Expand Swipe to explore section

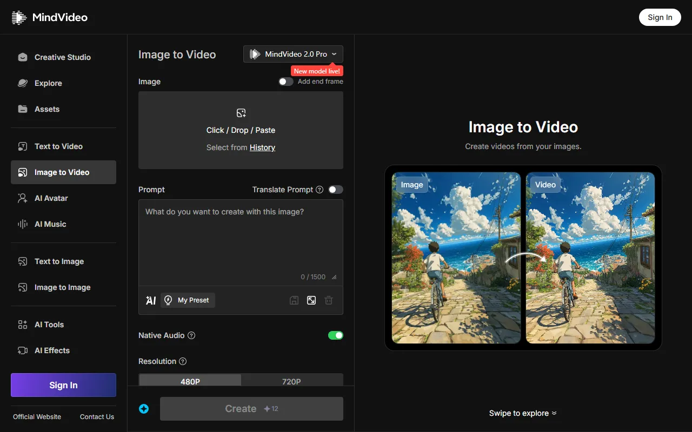click(x=522, y=413)
